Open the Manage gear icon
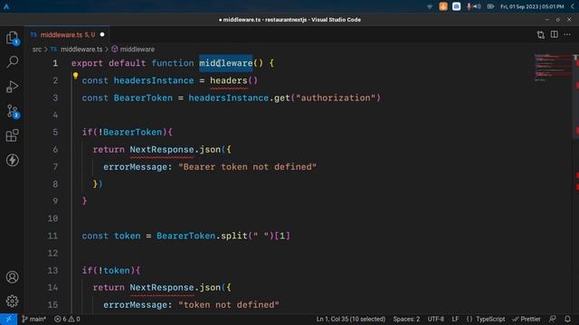Image resolution: width=579 pixels, height=325 pixels. 12,301
